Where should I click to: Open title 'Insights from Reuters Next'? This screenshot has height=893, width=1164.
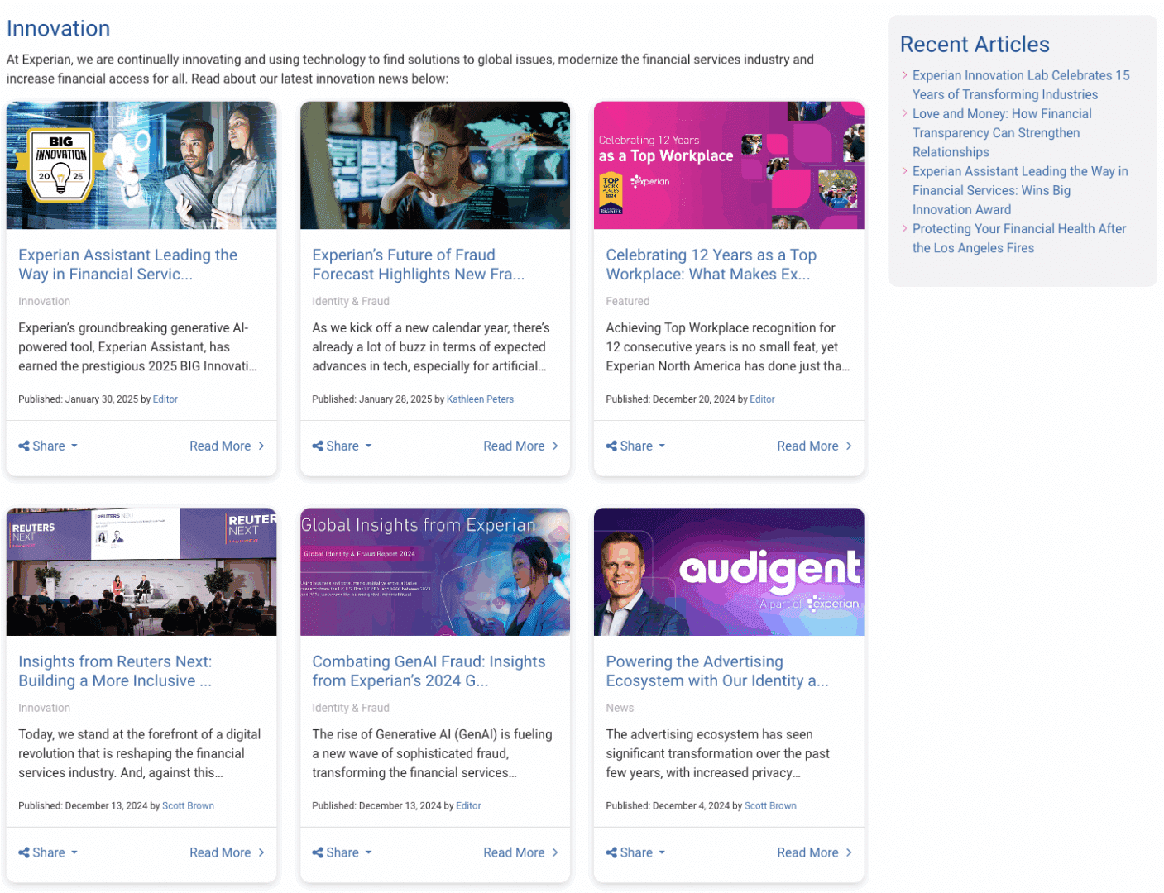point(115,671)
